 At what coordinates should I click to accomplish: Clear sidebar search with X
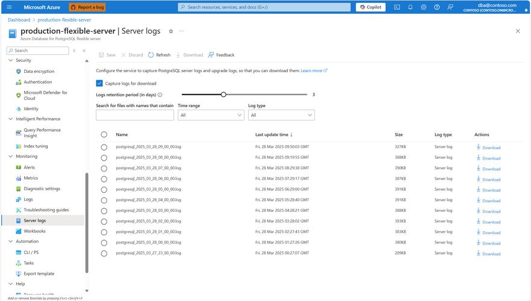(74, 51)
